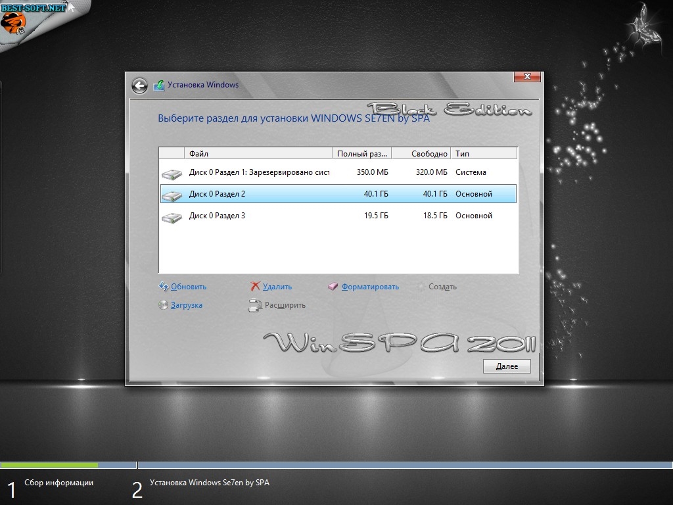This screenshot has width=673, height=505.
Task: Click the Удалить link
Action: (277, 287)
